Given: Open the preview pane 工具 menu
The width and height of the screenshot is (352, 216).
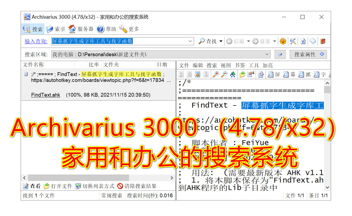Looking at the screenshot, I should [x=254, y=65].
